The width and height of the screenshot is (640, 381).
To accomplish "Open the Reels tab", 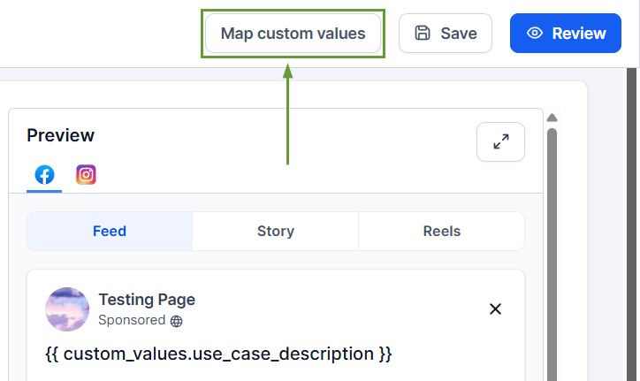I will 442,231.
